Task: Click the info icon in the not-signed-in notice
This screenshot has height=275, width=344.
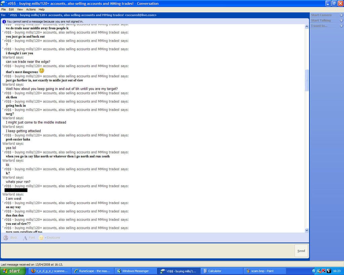Action: pyautogui.click(x=4, y=21)
